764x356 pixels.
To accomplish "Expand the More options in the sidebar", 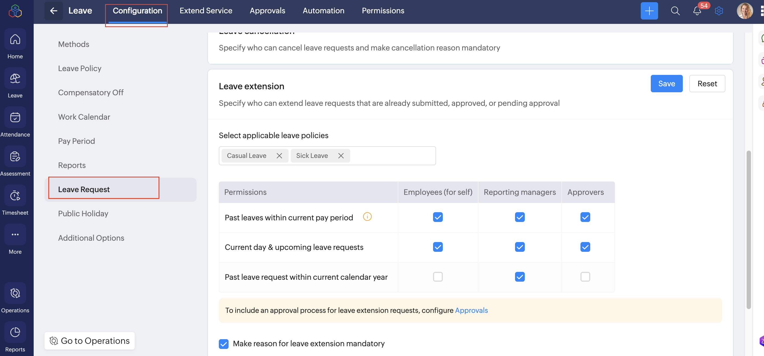I will click(15, 235).
